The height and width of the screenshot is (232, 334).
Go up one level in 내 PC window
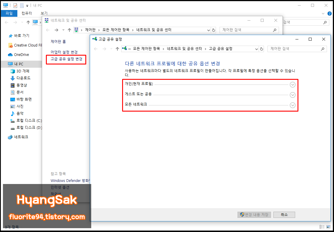[x=28, y=22]
